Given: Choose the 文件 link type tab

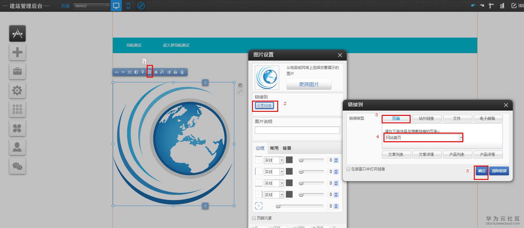Looking at the screenshot, I should 457,118.
